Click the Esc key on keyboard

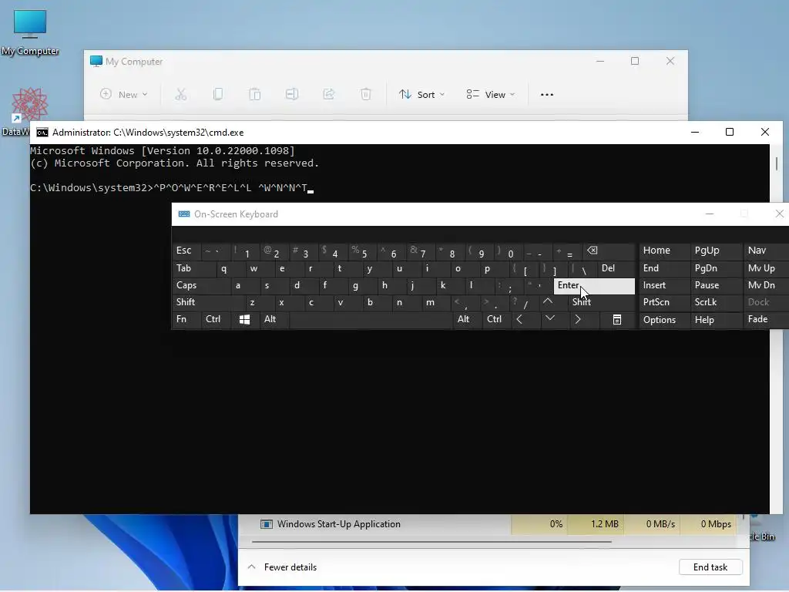[x=186, y=251]
